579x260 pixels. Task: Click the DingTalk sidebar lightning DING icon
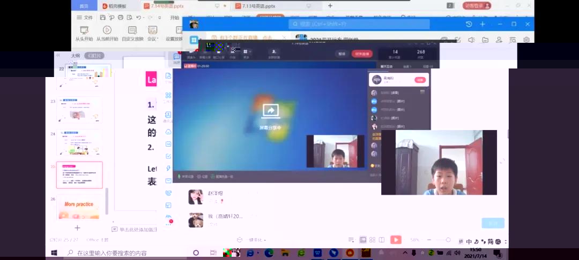[x=168, y=169]
